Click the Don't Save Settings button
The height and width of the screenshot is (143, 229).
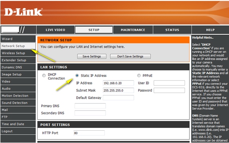[x=130, y=56]
